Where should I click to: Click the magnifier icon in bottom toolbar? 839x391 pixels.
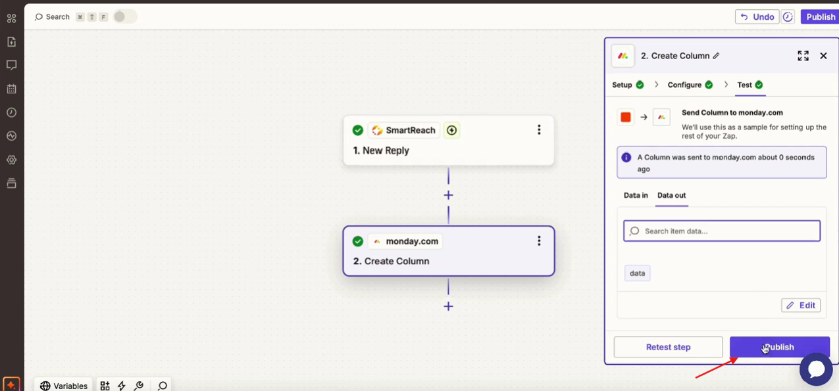click(163, 386)
